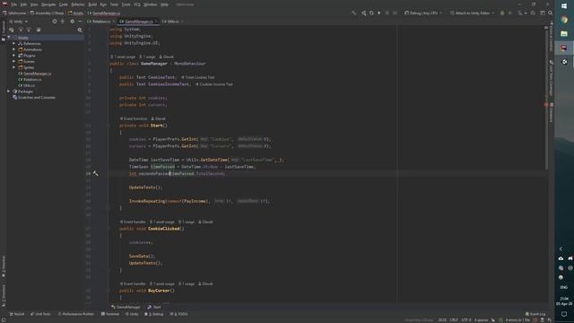This screenshot has height=323, width=574.
Task: Open notification center in taskbar
Action: (564, 314)
